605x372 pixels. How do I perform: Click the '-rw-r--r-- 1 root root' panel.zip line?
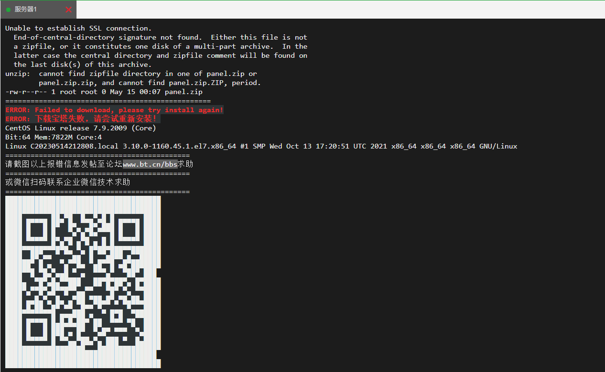(104, 92)
